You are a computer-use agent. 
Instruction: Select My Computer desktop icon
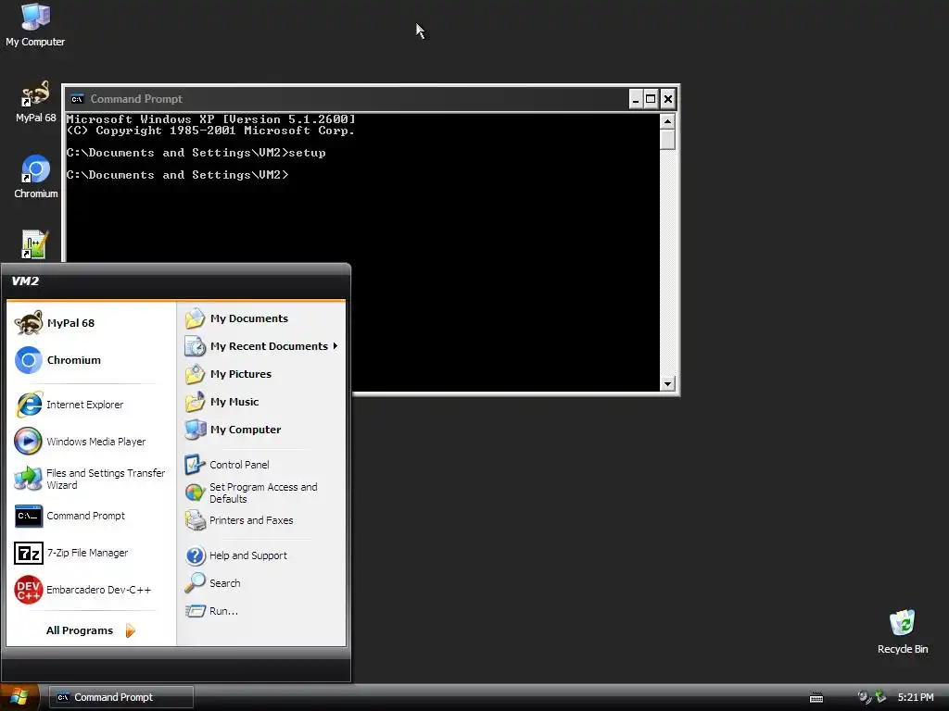(35, 25)
